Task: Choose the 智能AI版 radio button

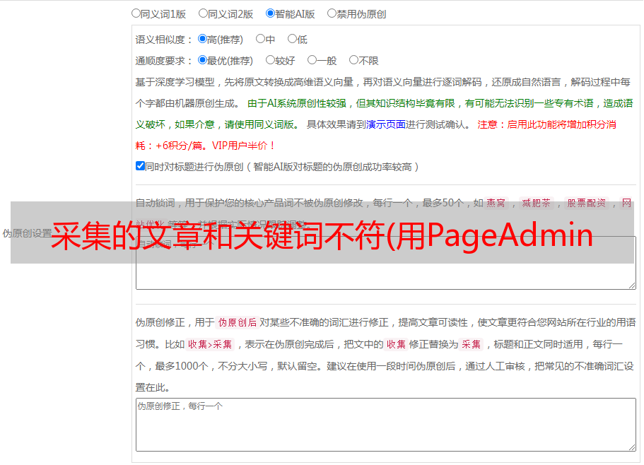Action: (270, 13)
